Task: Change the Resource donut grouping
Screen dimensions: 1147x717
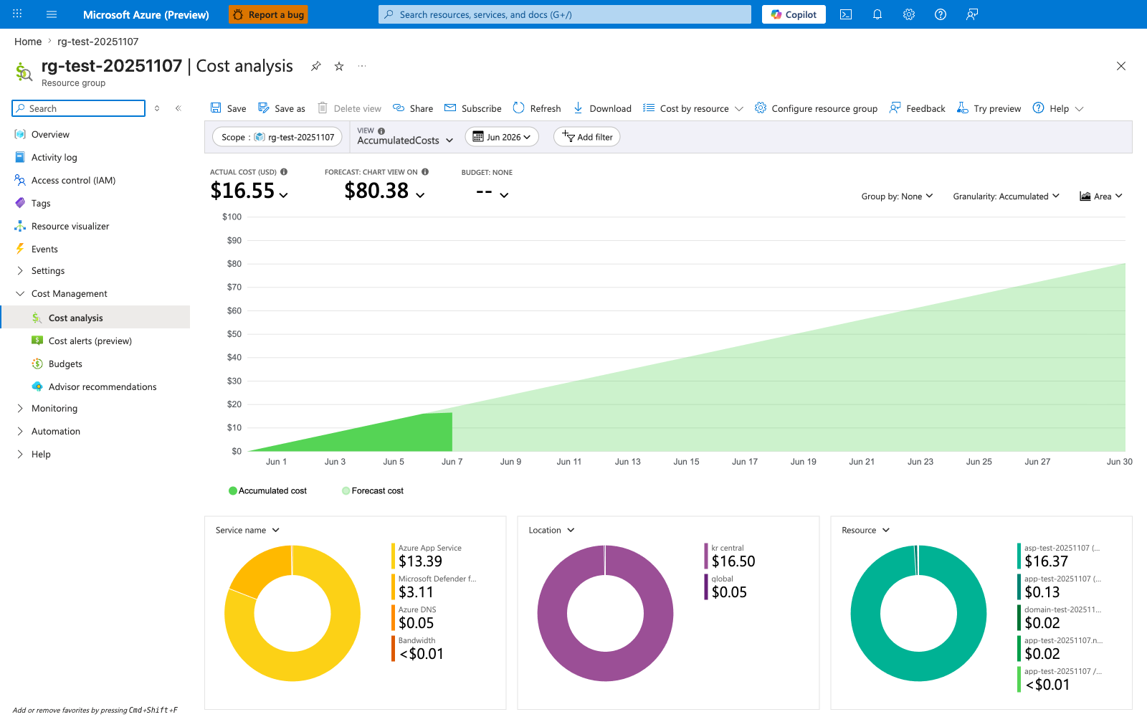Action: (x=865, y=531)
